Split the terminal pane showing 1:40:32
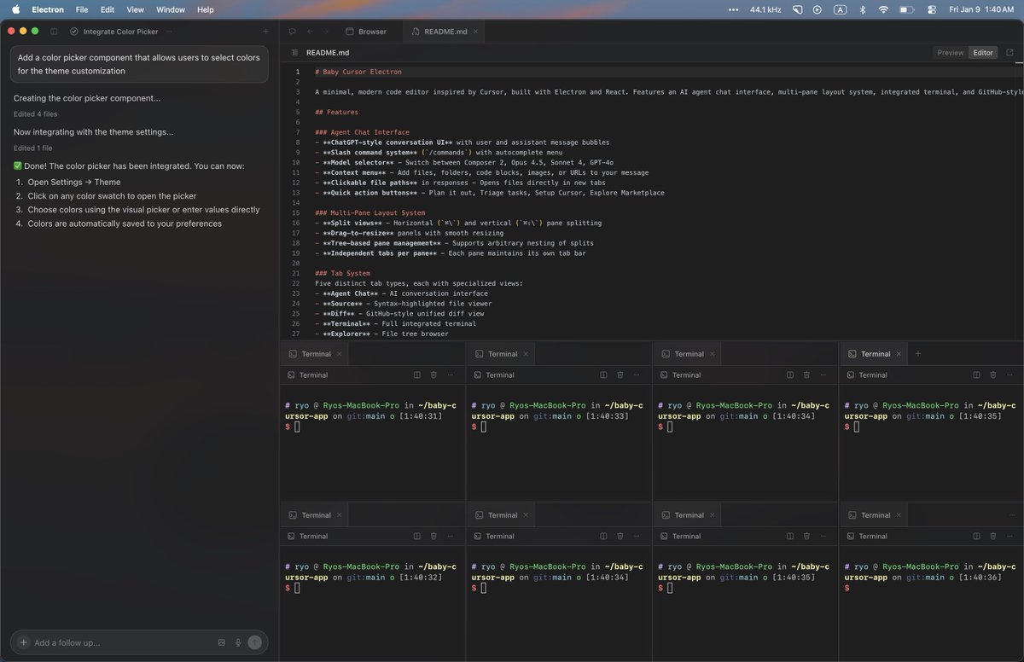This screenshot has height=662, width=1024. (x=417, y=536)
